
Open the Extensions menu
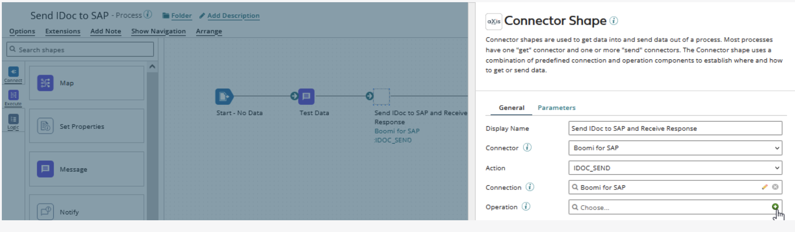[63, 31]
